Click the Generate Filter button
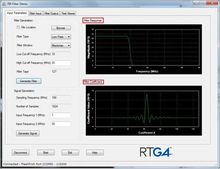The height and width of the screenshot is (169, 220). 28,81
